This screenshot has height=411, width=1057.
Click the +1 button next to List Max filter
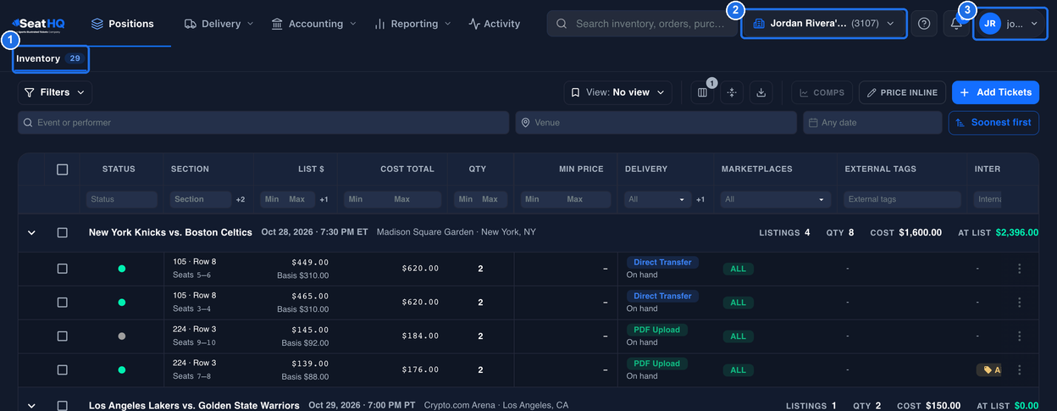point(324,199)
